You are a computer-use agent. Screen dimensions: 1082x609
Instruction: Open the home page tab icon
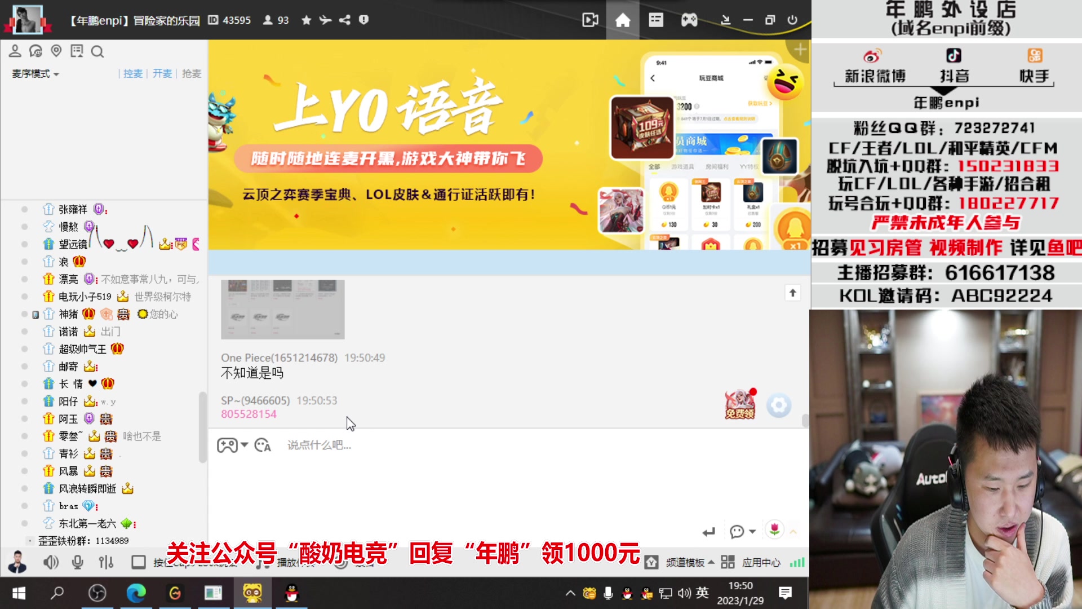tap(623, 20)
